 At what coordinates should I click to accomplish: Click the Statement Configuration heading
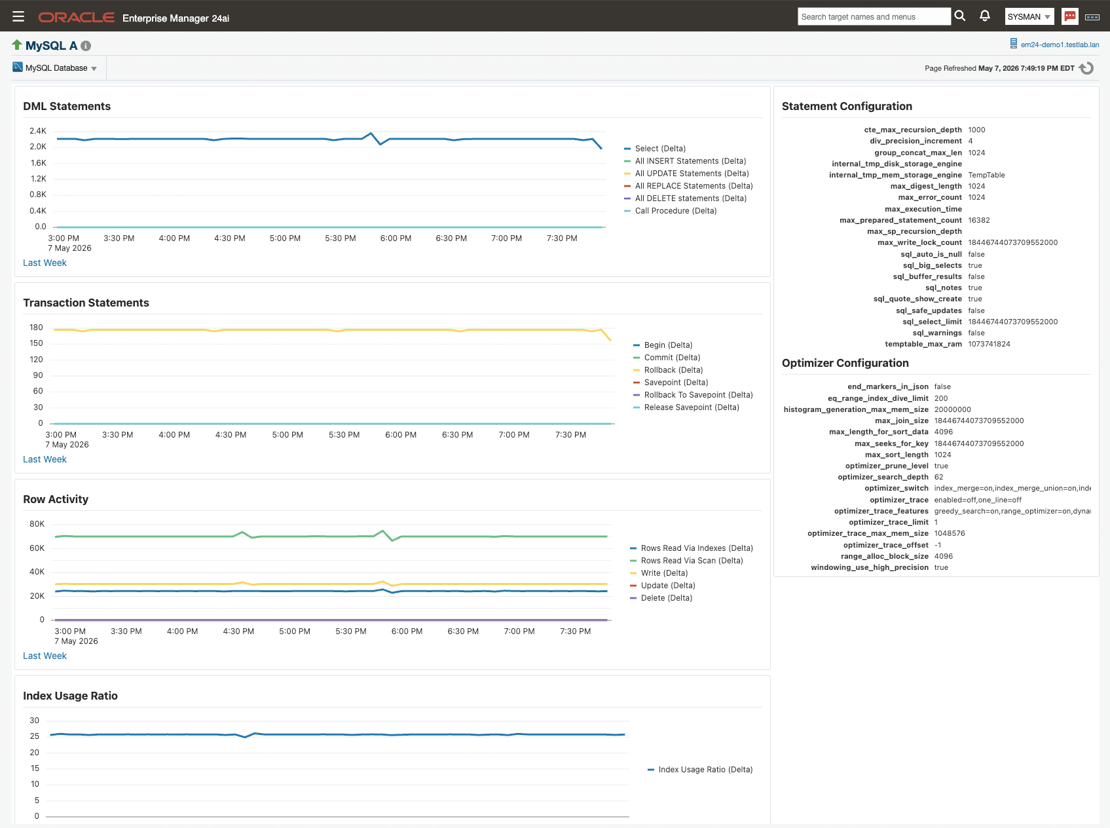[847, 106]
